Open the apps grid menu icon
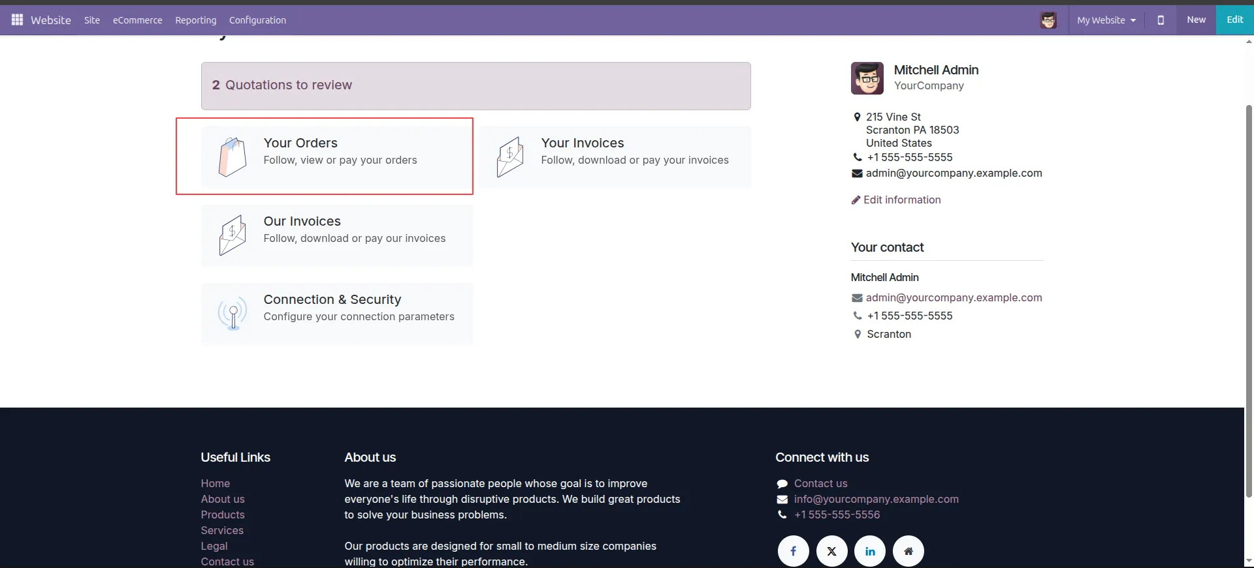This screenshot has width=1254, height=568. pos(17,20)
